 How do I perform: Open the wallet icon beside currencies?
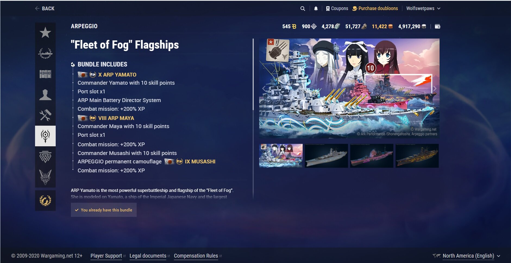tap(437, 26)
